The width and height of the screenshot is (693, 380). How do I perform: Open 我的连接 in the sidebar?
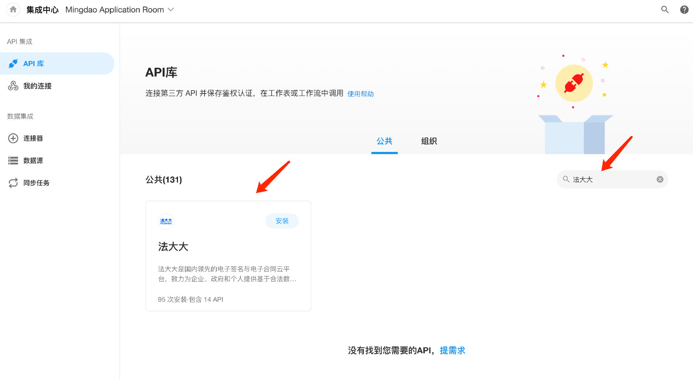57,86
